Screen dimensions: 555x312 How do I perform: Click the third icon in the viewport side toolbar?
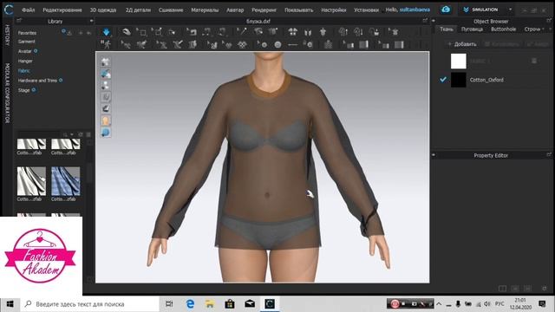tap(106, 85)
